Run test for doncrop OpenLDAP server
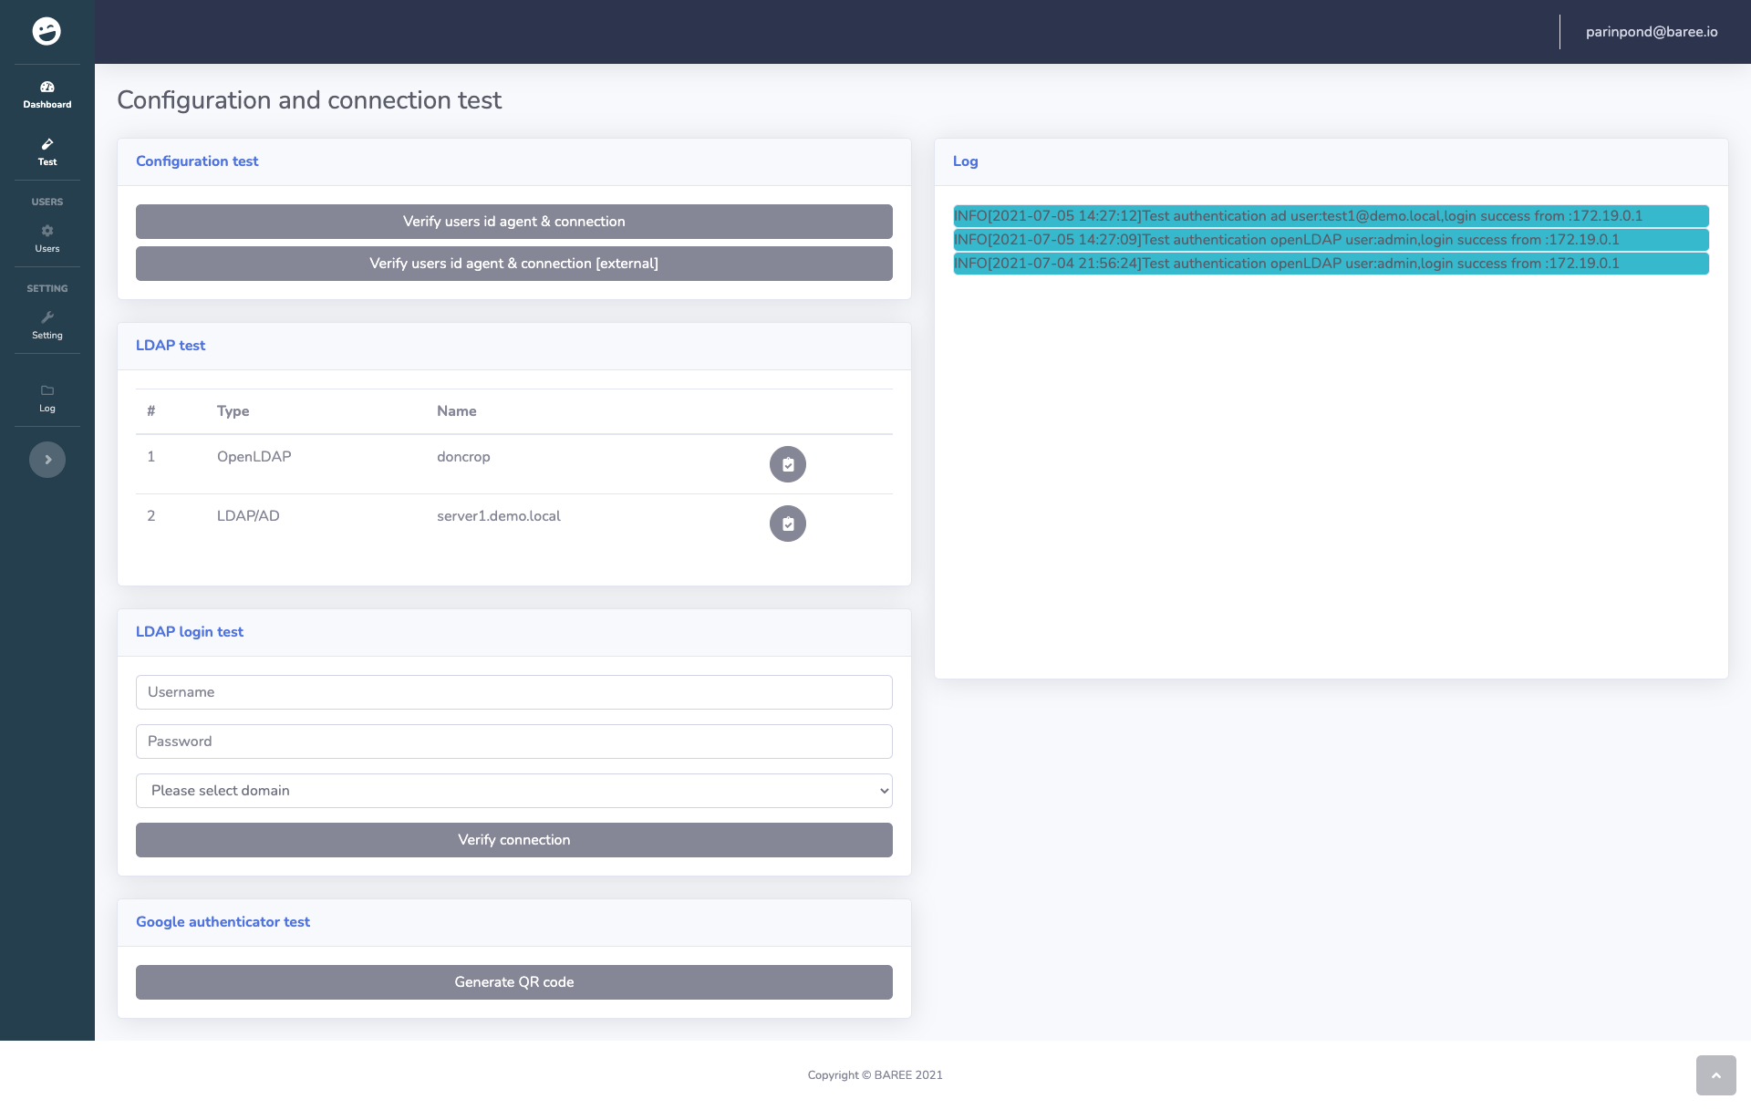Image resolution: width=1751 pixels, height=1110 pixels. (787, 463)
